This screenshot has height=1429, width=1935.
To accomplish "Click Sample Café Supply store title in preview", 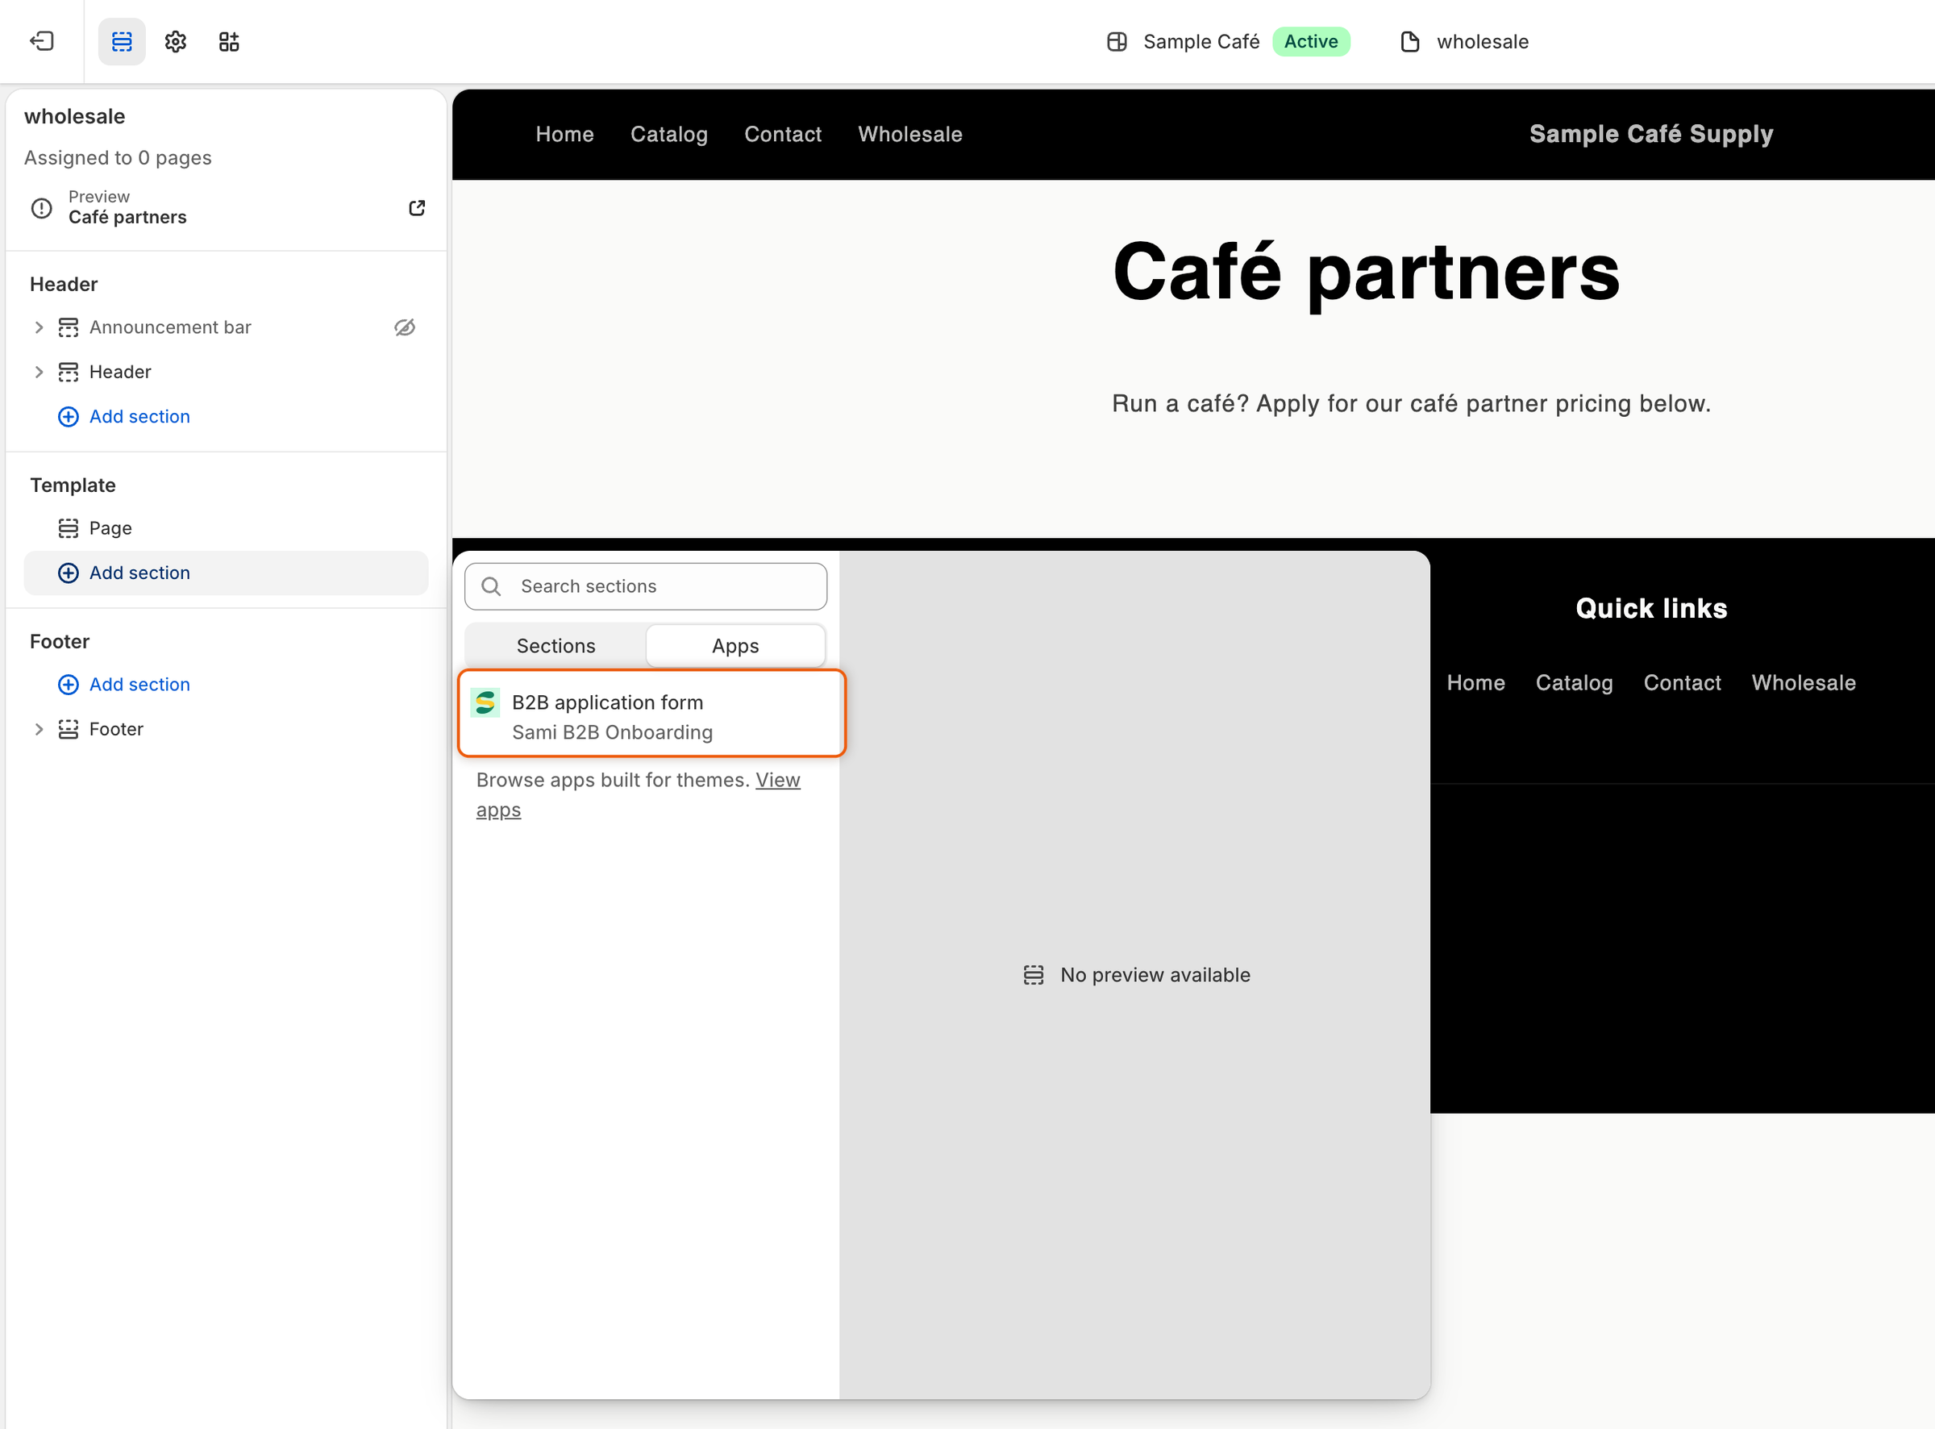I will 1651,134.
